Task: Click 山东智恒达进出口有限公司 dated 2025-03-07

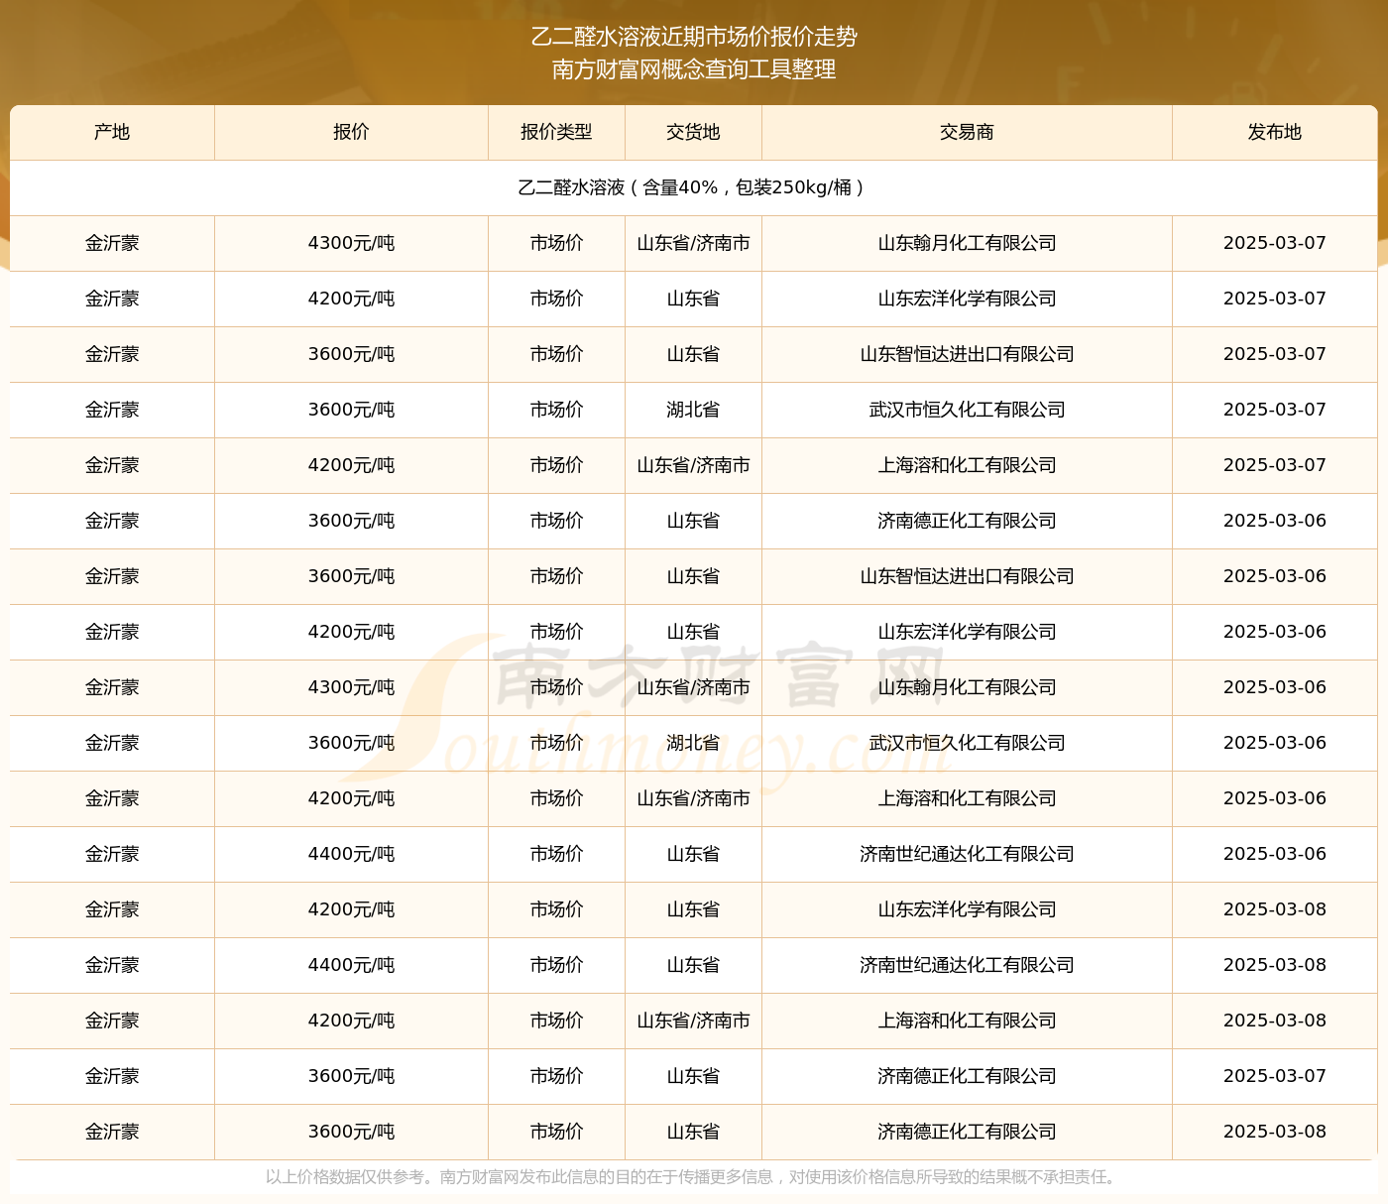Action: click(x=967, y=354)
